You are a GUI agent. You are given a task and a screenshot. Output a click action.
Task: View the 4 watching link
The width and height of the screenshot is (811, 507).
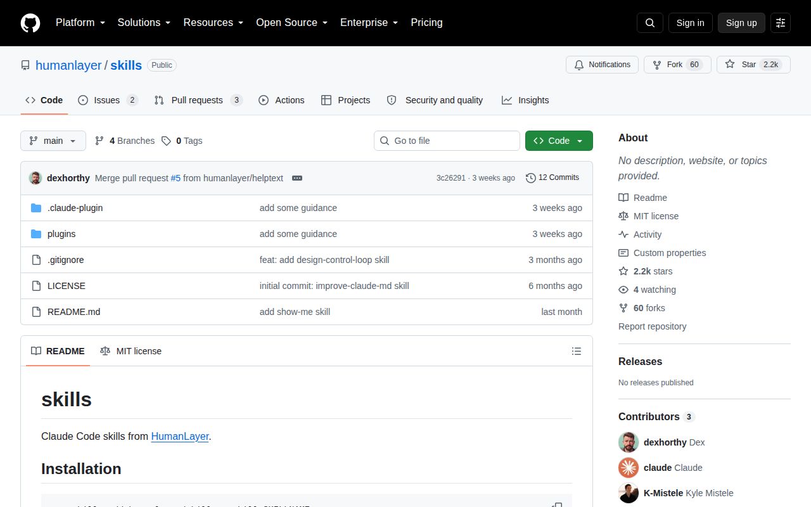[x=647, y=290]
